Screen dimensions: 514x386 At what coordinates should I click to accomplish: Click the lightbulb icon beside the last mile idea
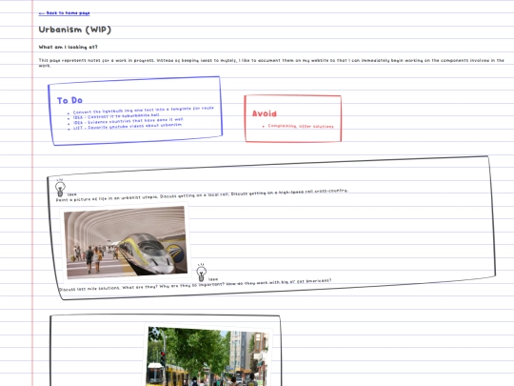pyautogui.click(x=201, y=273)
